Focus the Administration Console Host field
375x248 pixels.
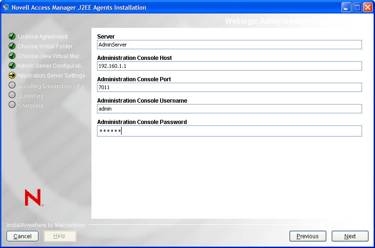229,66
